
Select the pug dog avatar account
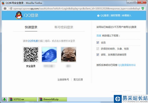click(x=69, y=54)
